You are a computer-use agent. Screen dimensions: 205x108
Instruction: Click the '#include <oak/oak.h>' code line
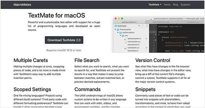[170, 26]
